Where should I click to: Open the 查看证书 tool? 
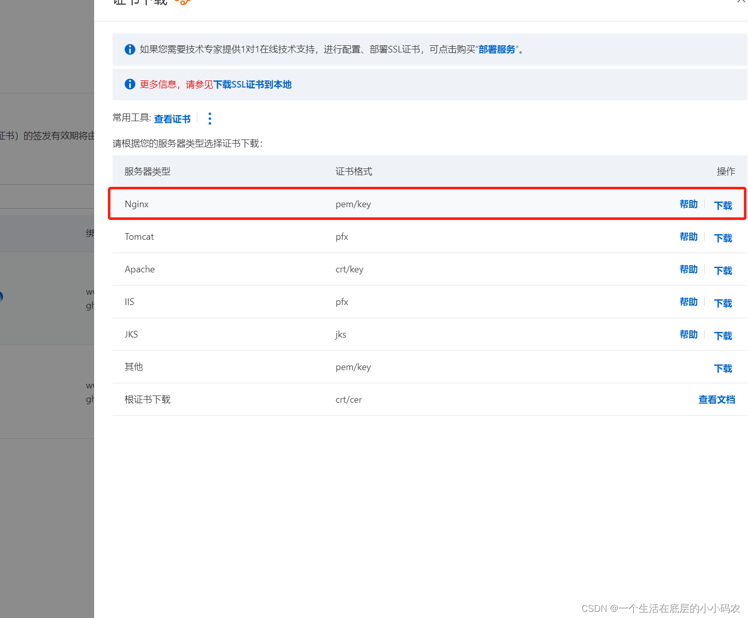172,119
